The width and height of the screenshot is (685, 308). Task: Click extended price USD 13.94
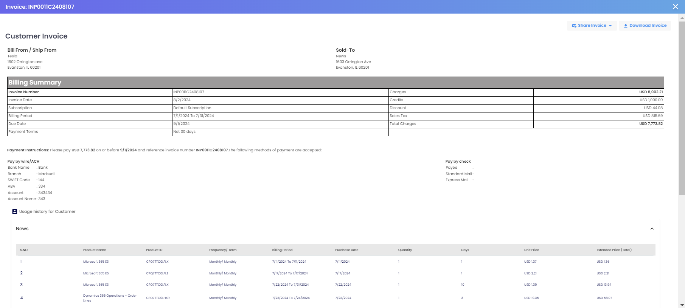(x=604, y=285)
